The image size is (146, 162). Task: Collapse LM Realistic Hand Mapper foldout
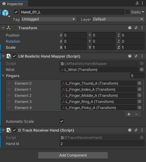tap(3, 56)
